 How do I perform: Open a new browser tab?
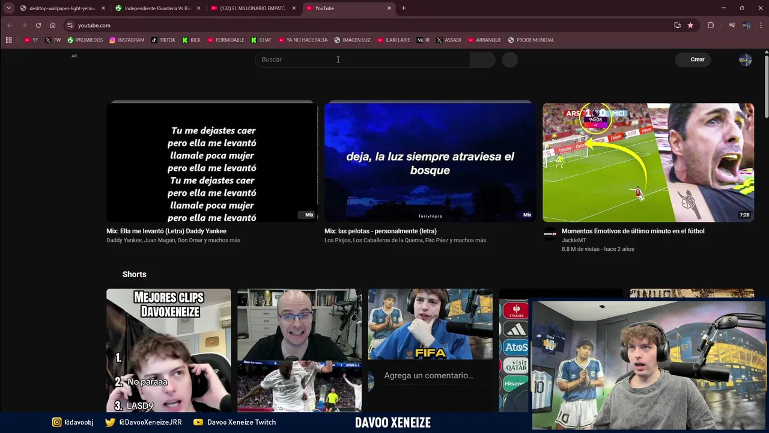[x=404, y=8]
